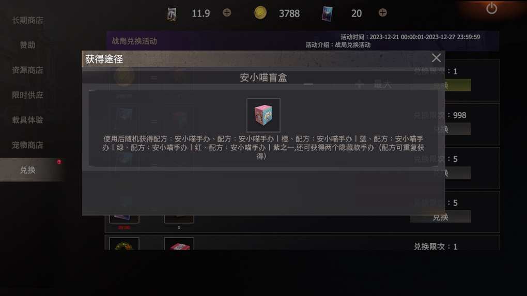Select the 限时供应 sidebar tab

coord(27,95)
